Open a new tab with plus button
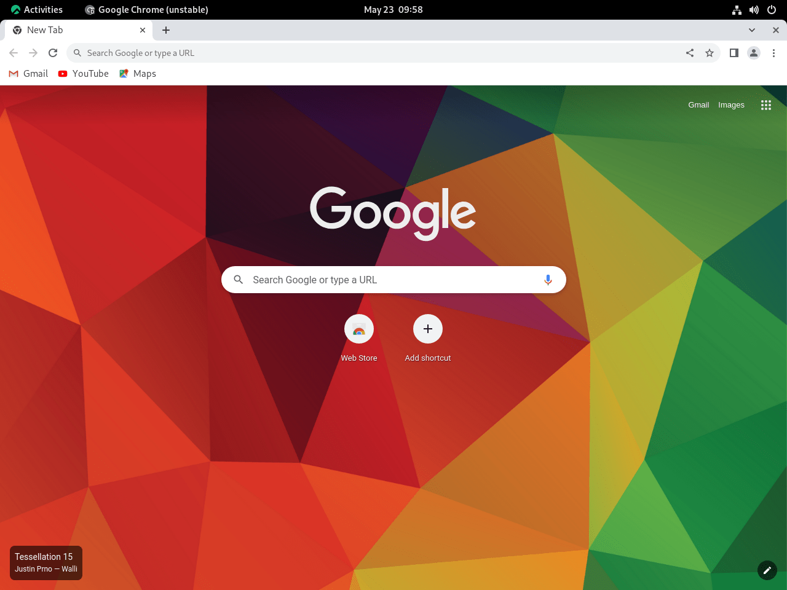Image resolution: width=787 pixels, height=590 pixels. click(166, 30)
